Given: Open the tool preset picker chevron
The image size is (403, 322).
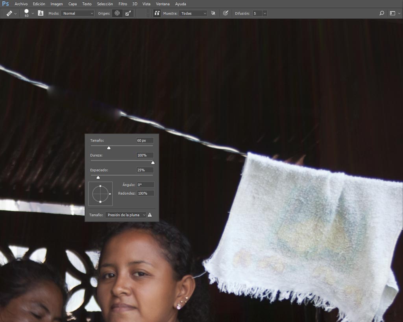Looking at the screenshot, I should pos(15,14).
